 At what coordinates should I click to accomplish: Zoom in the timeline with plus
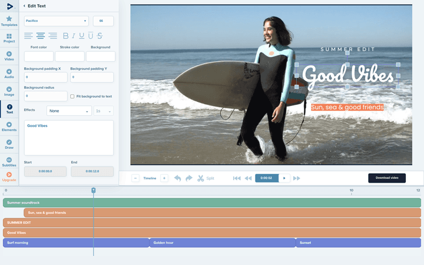pos(164,178)
